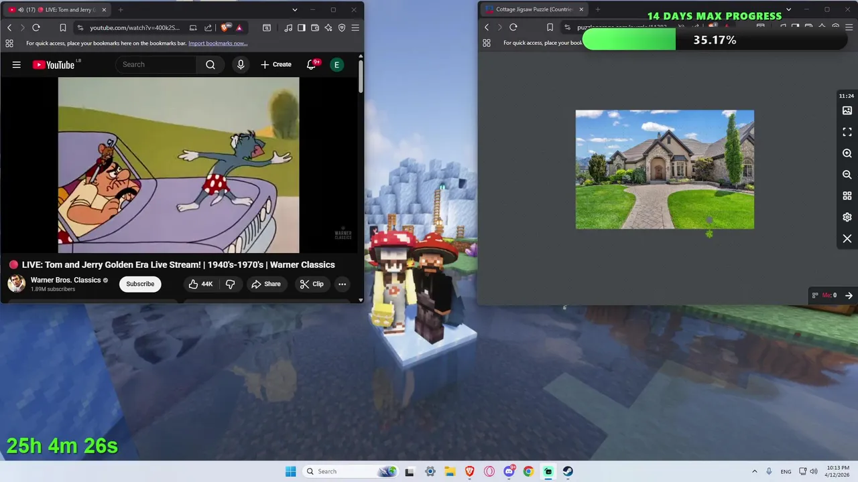
Task: Toggle fullscreen in the jigsaw sidebar
Action: [x=847, y=132]
